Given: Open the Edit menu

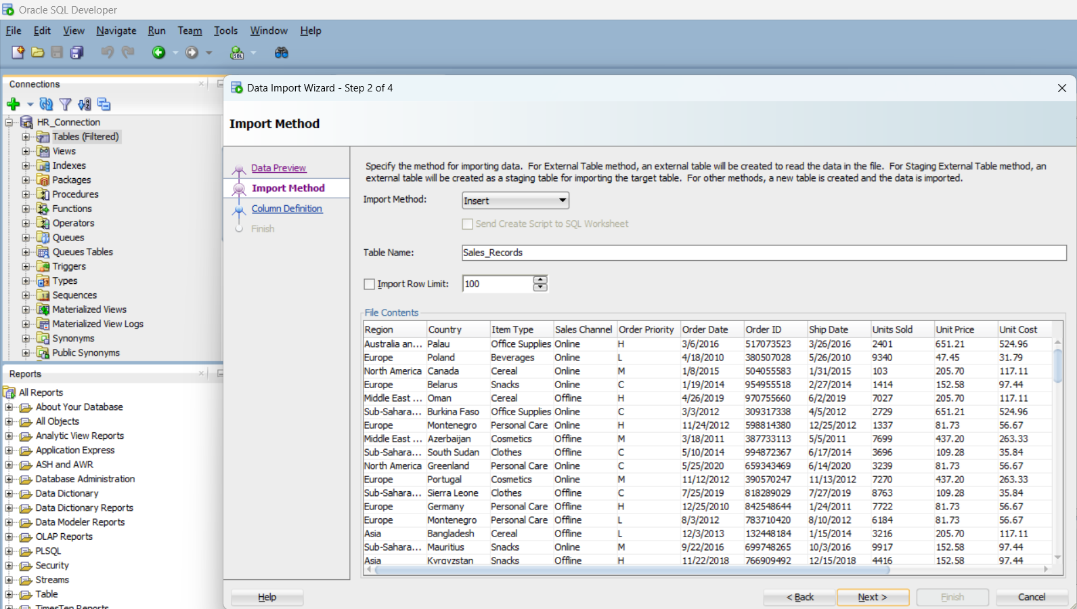Looking at the screenshot, I should 42,30.
